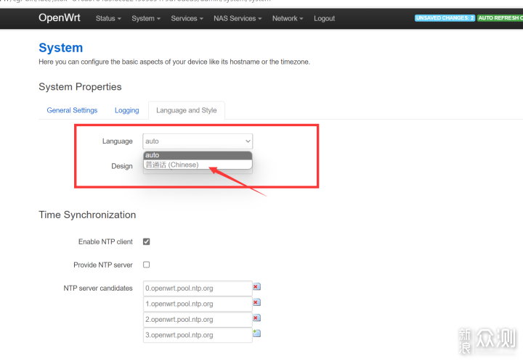Edit the 1.openwrt.pool.ntp.org field

click(198, 304)
